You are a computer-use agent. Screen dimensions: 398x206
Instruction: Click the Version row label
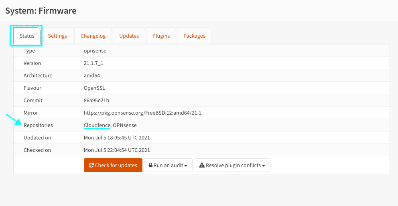[32, 63]
